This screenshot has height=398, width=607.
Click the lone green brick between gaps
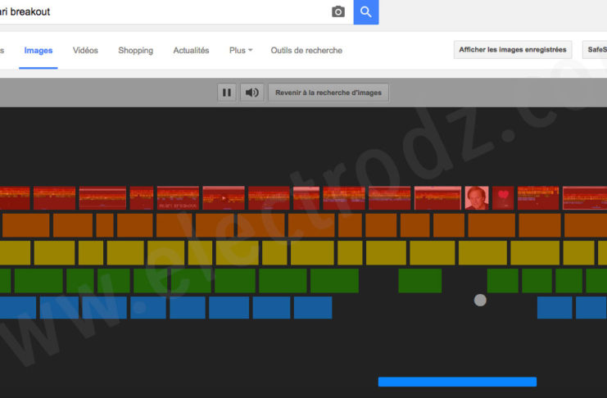coord(420,281)
